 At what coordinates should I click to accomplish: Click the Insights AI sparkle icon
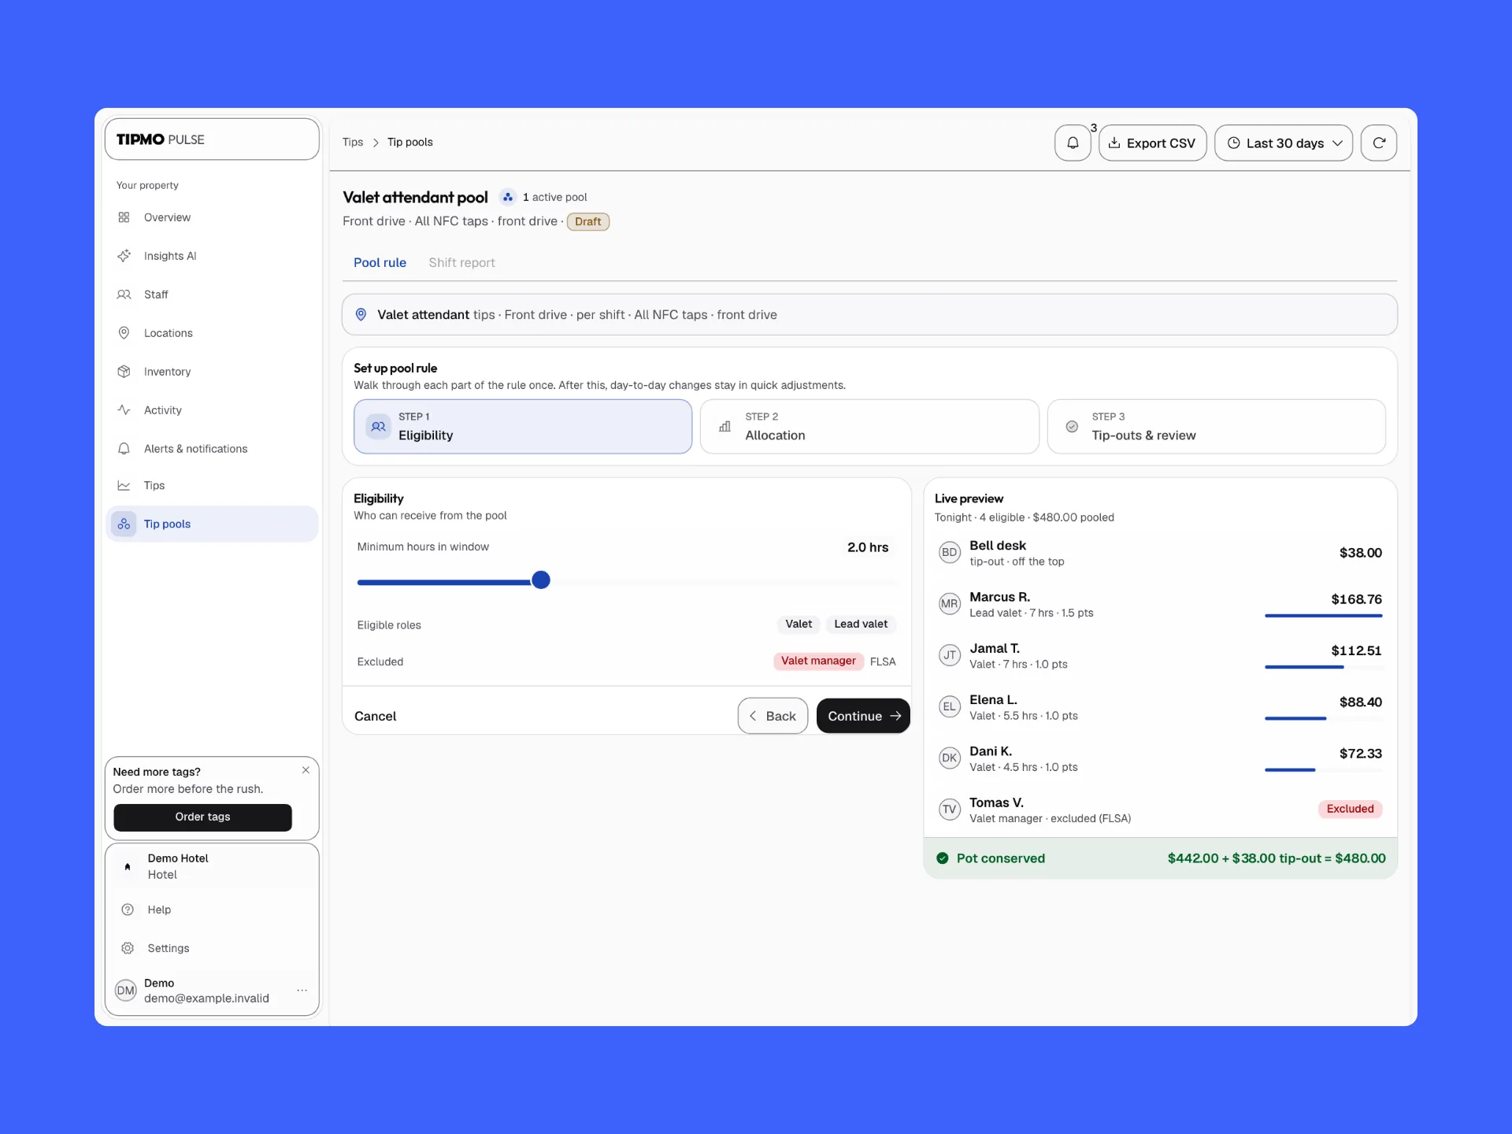coord(124,256)
